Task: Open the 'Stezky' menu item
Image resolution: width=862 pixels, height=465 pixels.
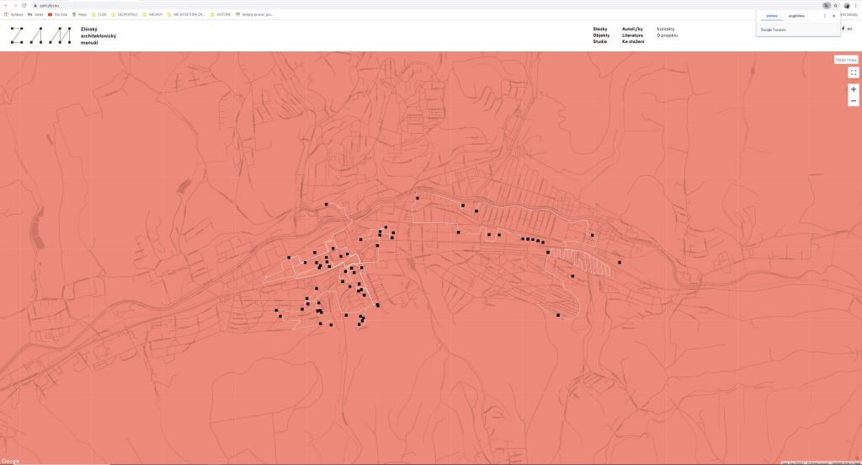Action: coord(599,29)
